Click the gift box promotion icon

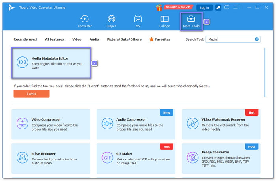(x=159, y=7)
